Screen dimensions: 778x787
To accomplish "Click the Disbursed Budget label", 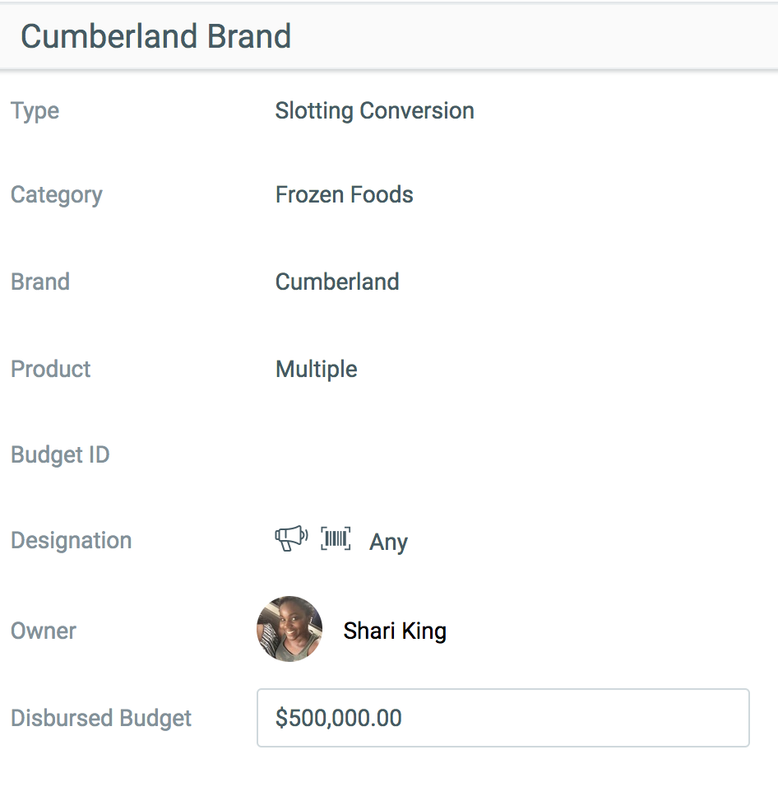I will click(x=101, y=718).
